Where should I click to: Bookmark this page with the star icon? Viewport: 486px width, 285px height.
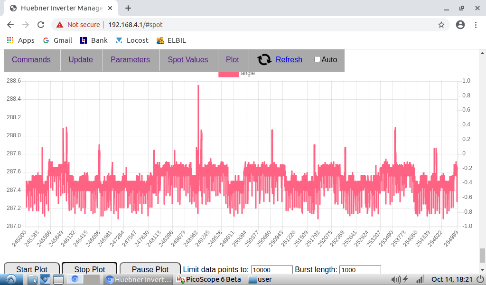pyautogui.click(x=441, y=25)
